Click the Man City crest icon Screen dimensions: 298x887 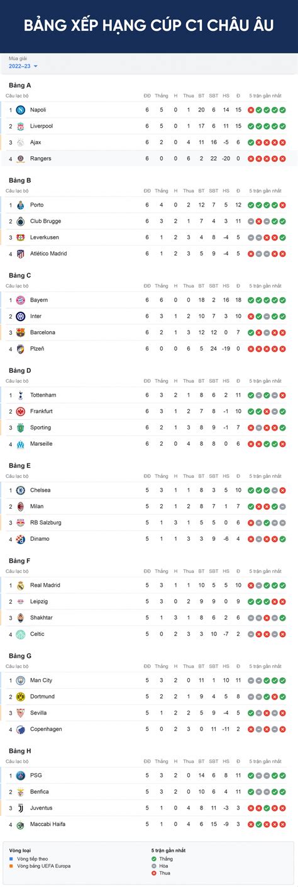click(x=21, y=681)
